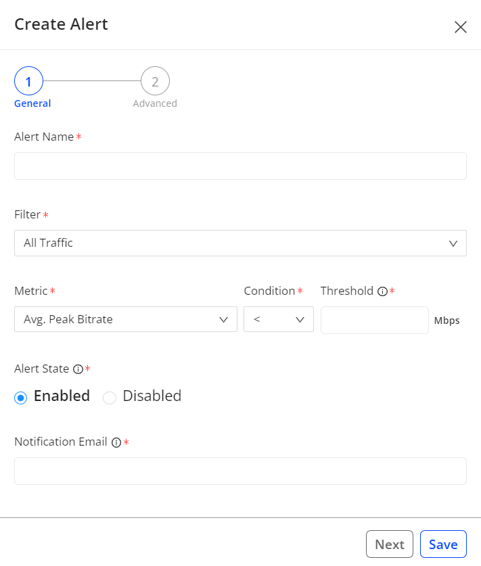481x566 pixels.
Task: Click the Alert State info icon
Action: click(x=78, y=369)
